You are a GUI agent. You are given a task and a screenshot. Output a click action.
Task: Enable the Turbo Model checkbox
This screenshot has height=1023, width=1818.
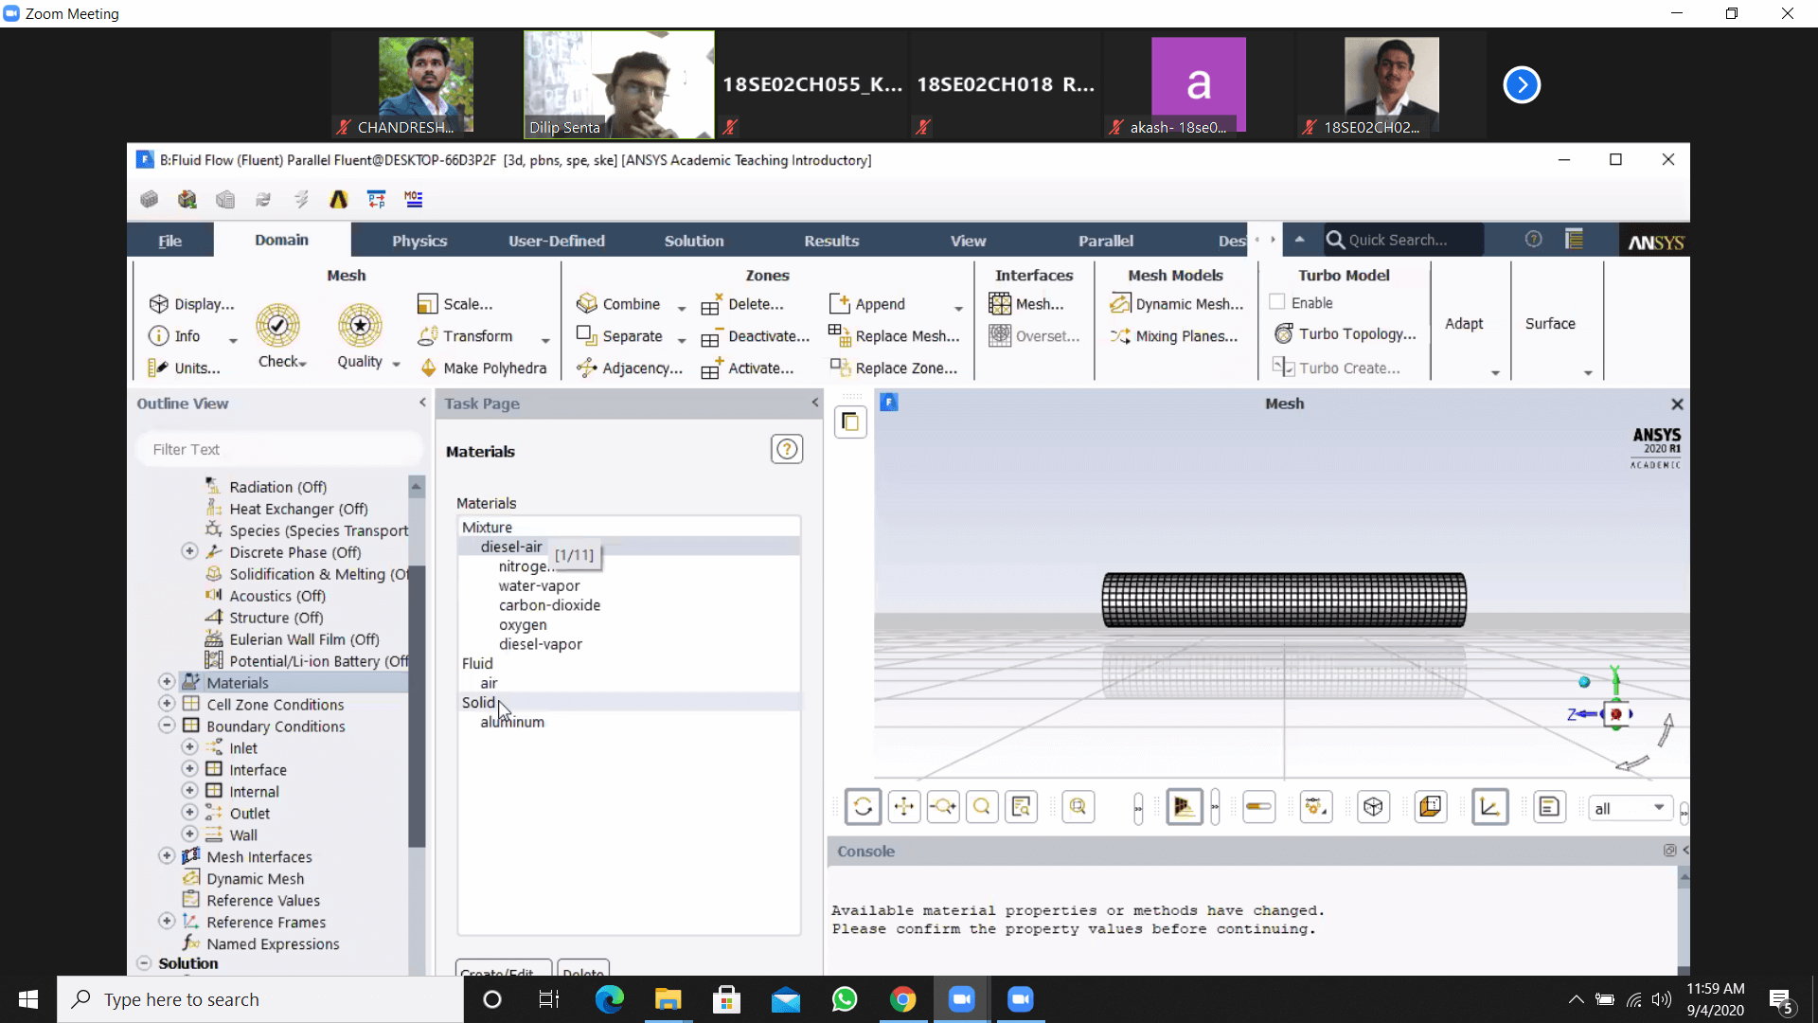(x=1277, y=302)
